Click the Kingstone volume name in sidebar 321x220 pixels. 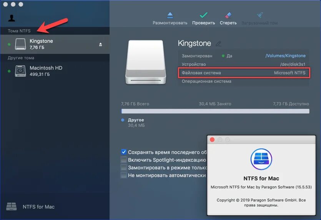(41, 41)
